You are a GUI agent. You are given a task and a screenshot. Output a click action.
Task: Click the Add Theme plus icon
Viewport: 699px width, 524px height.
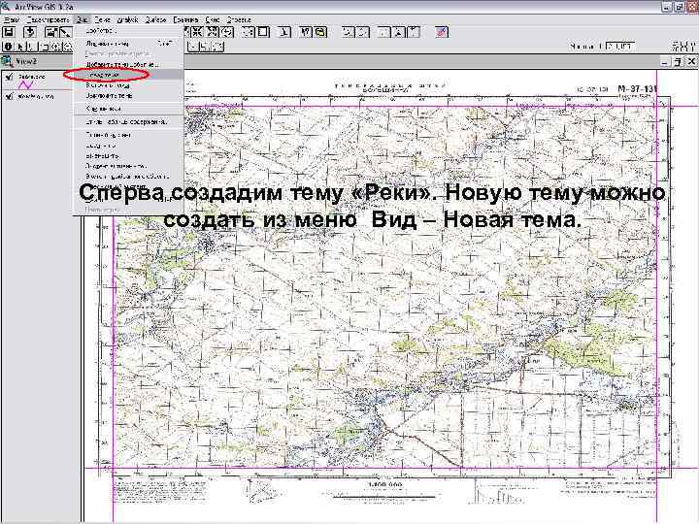point(30,32)
